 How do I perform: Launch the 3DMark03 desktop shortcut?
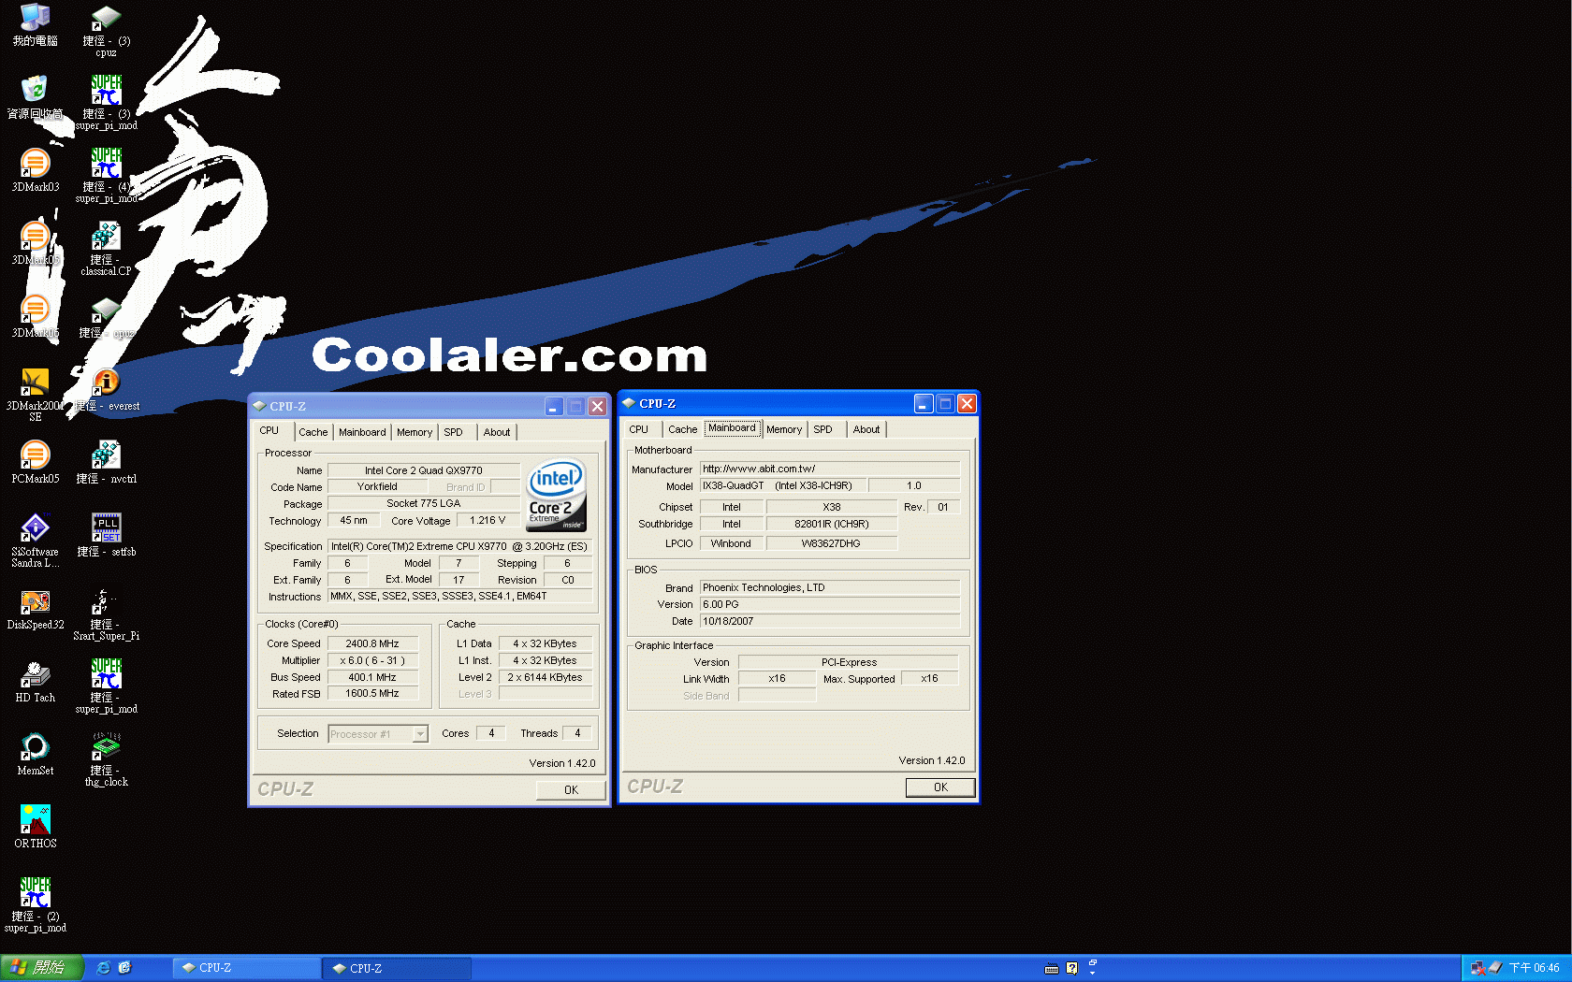pos(35,170)
